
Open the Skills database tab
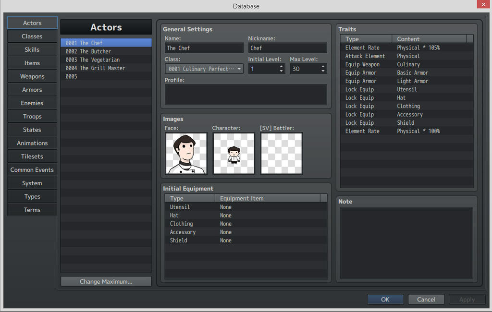click(32, 50)
